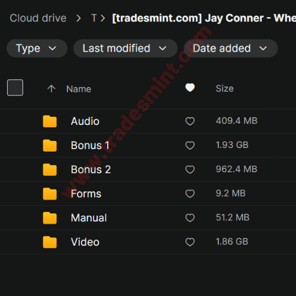Click the 9.2 MB size value

pos(231,194)
